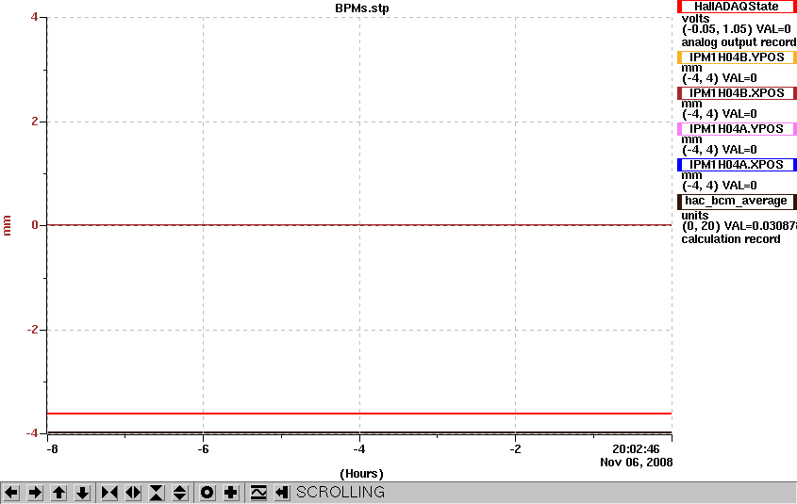Select the IPM1H04B.YPOS curve legend

click(737, 57)
